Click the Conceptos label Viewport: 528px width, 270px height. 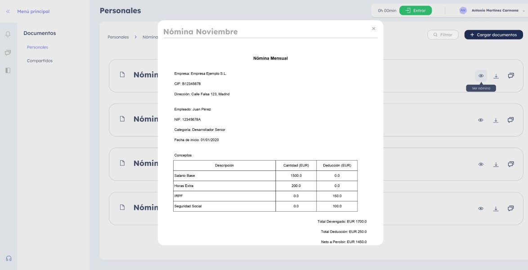[183, 156]
